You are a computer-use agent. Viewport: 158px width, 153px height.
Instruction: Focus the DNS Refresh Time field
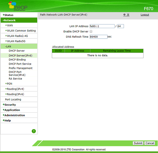tap(99, 37)
